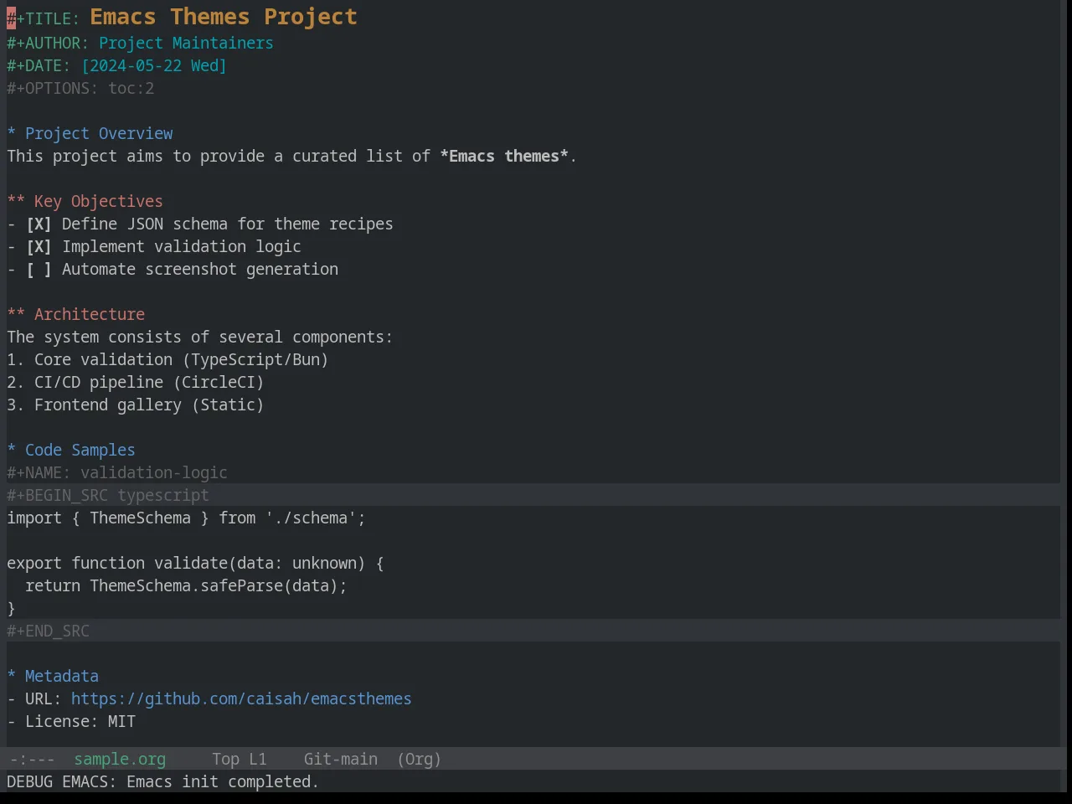Screen dimensions: 1072x804
Task: Click the Metadata heading text
Action: (62, 677)
